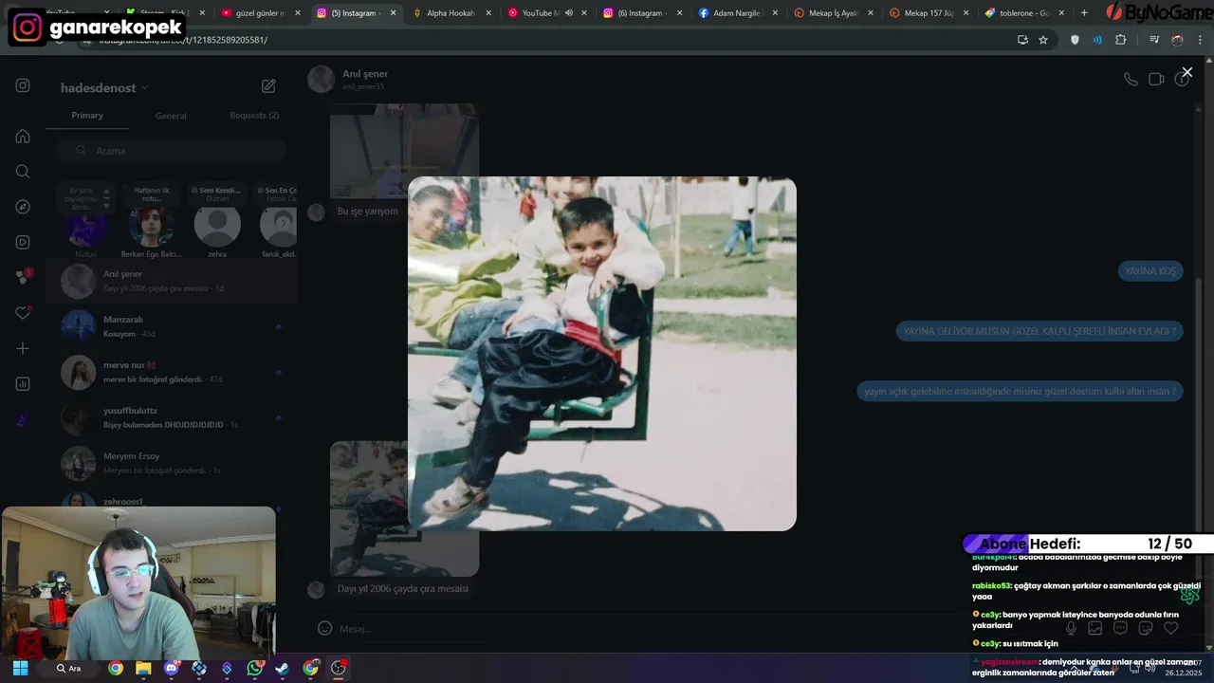Screen dimensions: 1214x683
Task: Click the like heart icon in message box
Action: [1170, 628]
